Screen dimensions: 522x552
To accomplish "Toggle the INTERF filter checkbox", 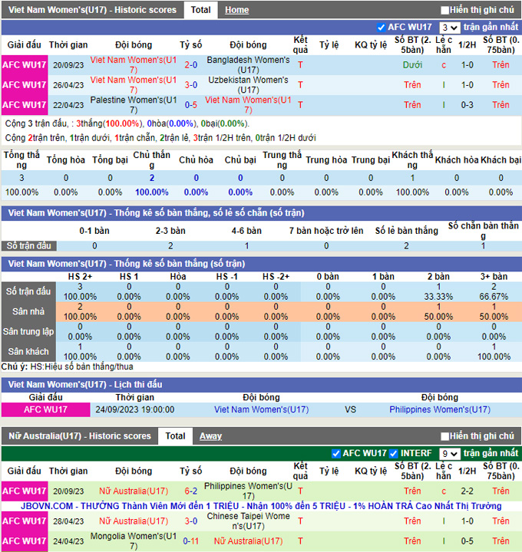I will point(394,454).
